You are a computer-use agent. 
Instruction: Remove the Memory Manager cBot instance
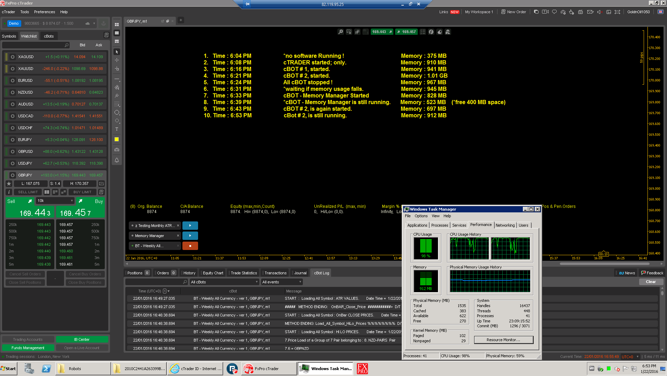point(178,236)
